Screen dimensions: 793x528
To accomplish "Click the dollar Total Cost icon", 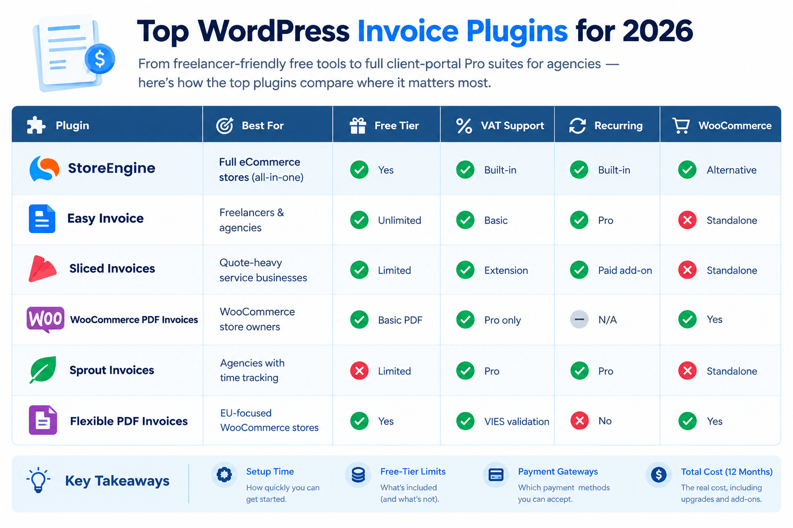I will [x=658, y=474].
